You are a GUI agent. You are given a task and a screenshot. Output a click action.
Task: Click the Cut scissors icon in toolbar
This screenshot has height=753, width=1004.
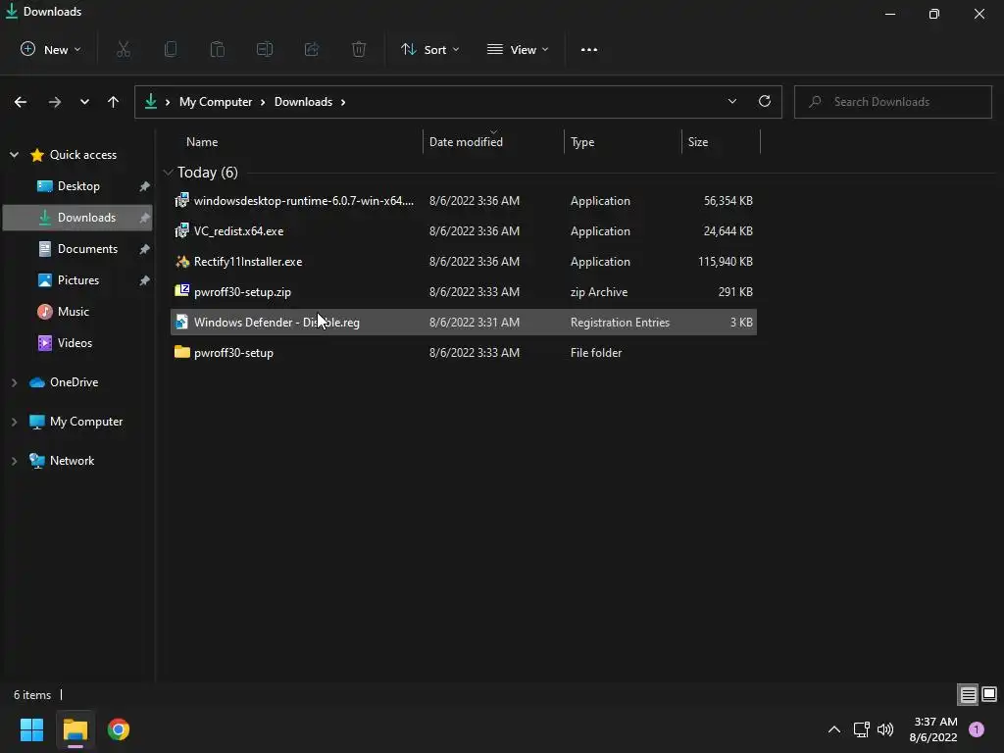tap(124, 49)
